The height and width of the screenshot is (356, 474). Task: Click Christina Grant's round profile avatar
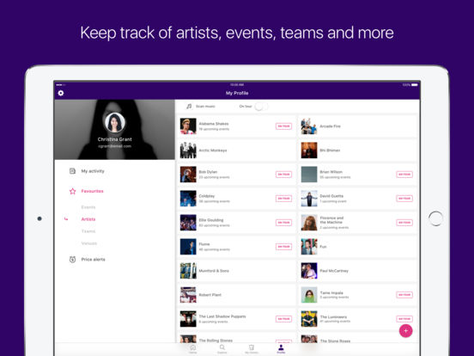115,122
